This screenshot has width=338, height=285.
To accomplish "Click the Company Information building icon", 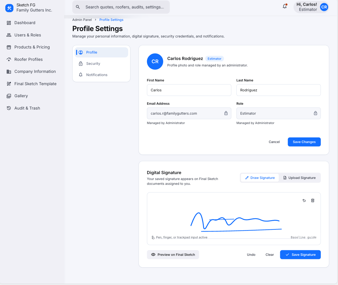I will [9, 72].
